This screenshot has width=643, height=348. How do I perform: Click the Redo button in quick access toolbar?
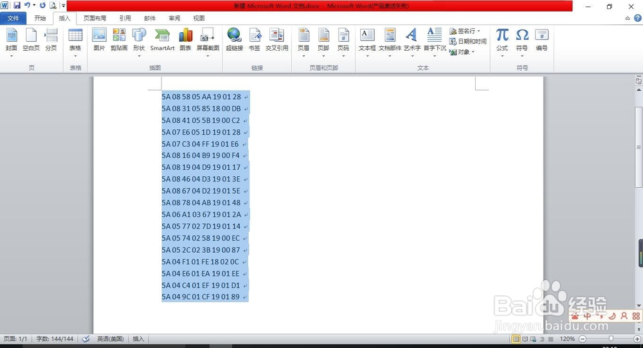pos(42,5)
